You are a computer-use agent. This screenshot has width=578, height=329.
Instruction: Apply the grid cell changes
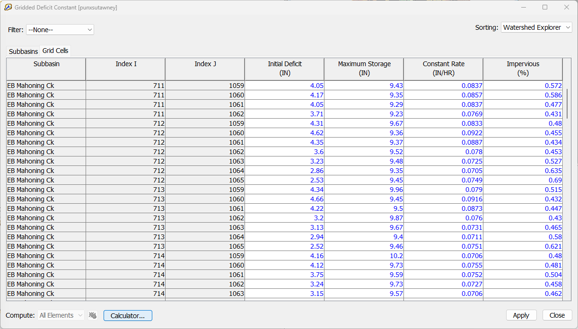coord(521,315)
